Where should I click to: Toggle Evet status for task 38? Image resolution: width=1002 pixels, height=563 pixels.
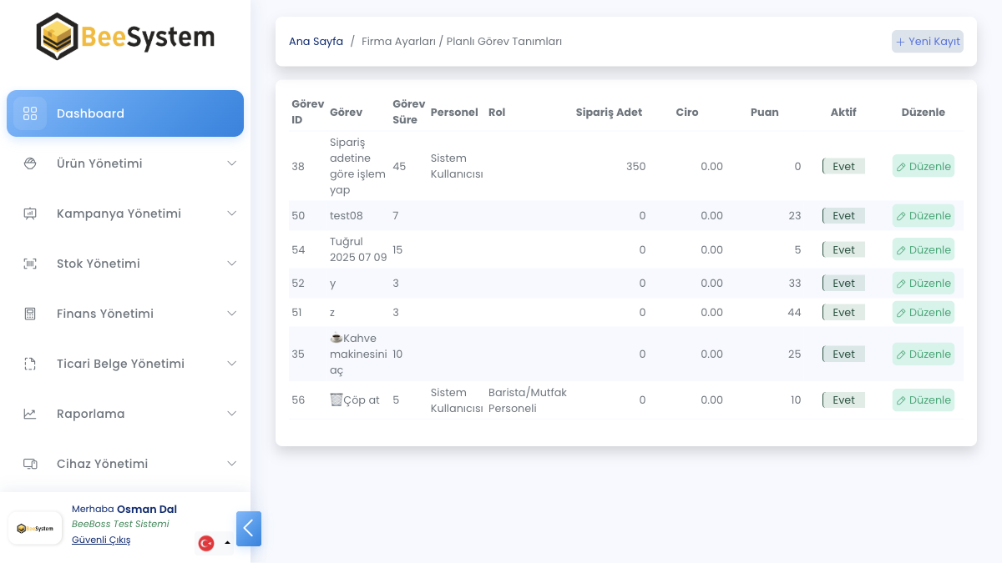843,166
